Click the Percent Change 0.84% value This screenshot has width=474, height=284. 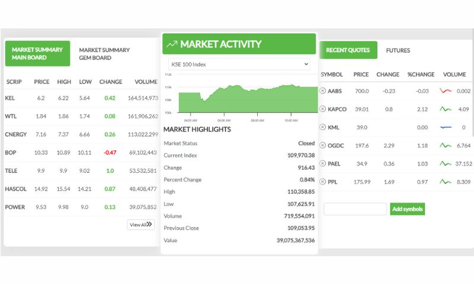pyautogui.click(x=307, y=180)
